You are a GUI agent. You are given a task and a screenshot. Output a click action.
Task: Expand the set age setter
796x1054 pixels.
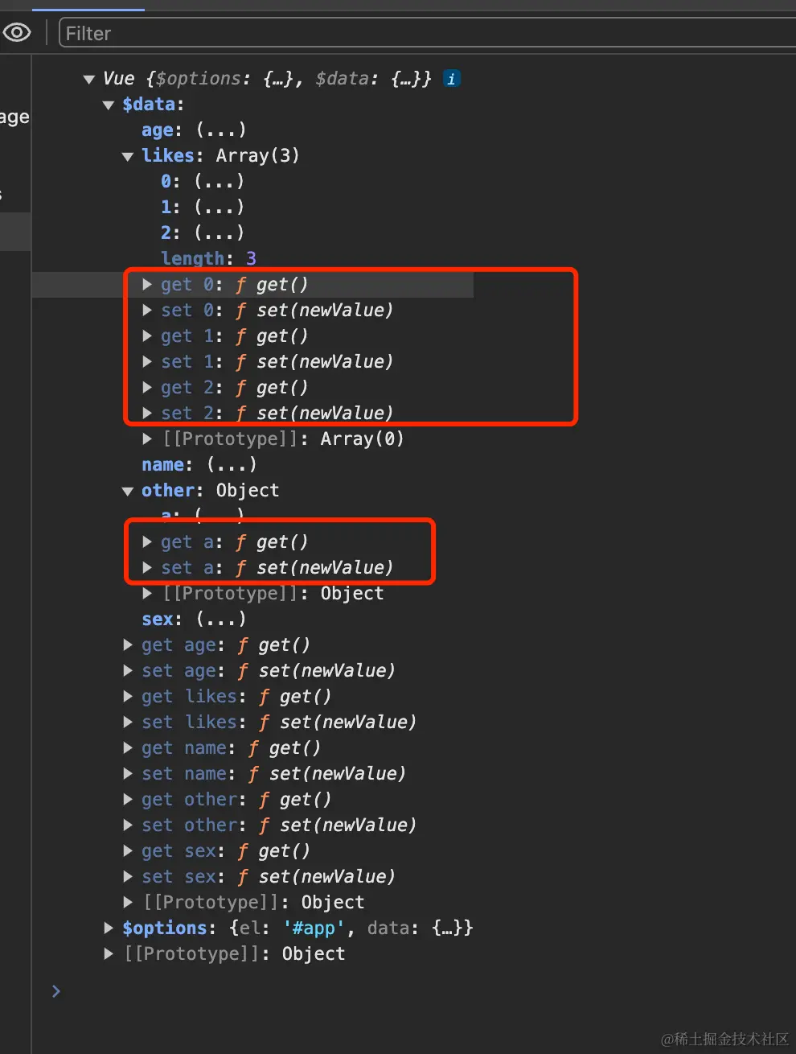[128, 671]
